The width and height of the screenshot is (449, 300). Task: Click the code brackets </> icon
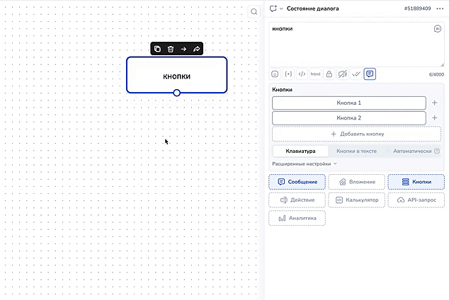(x=302, y=74)
